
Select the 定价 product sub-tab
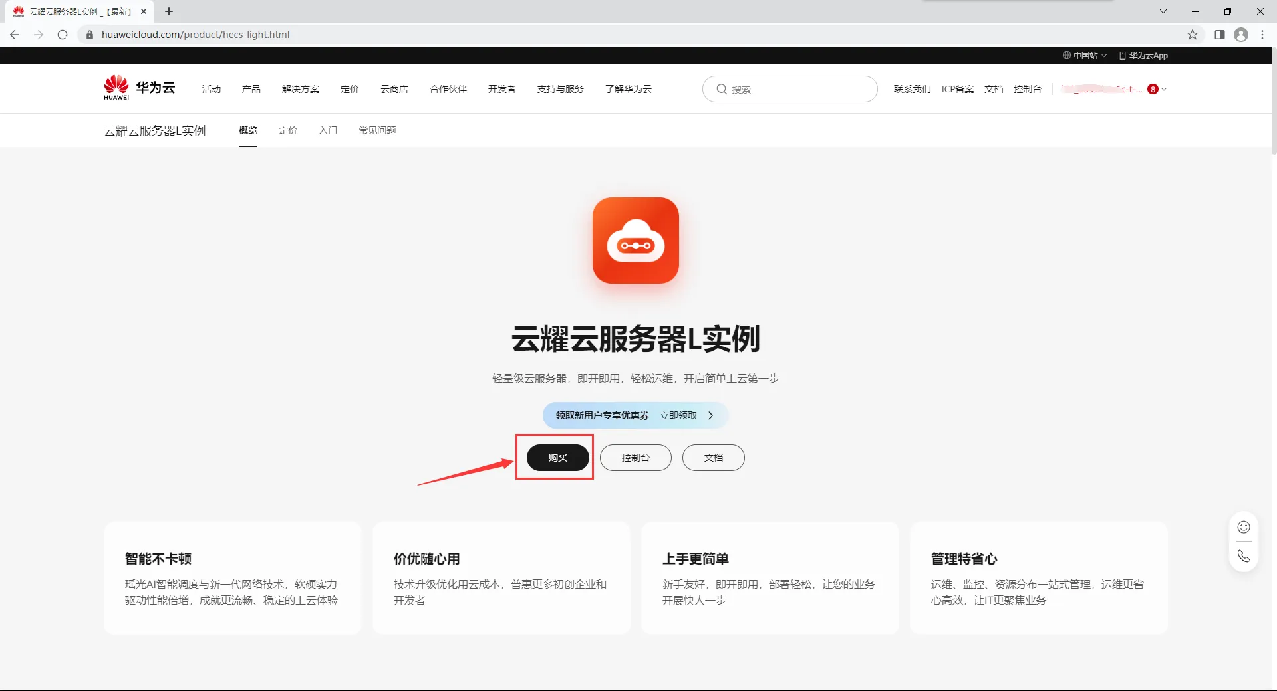(288, 130)
